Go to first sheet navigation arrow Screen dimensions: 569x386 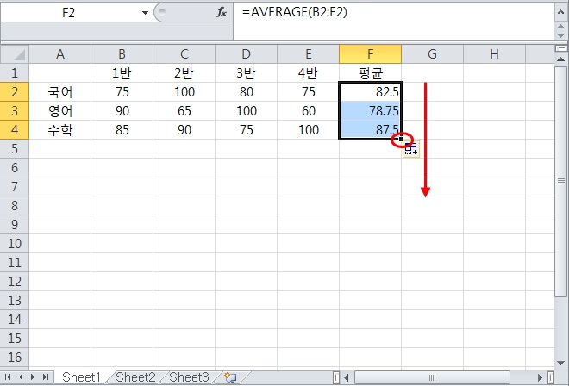(x=8, y=377)
